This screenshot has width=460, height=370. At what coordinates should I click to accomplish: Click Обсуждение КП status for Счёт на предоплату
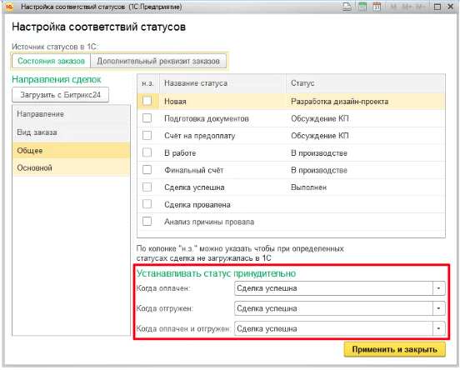366,136
